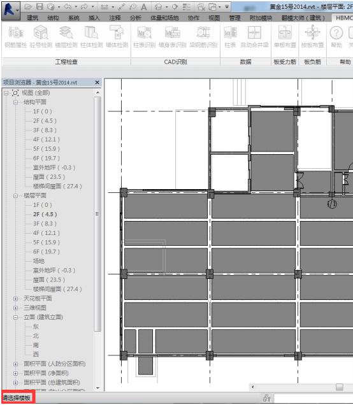Select 2F ( 4.5 ) under 楼层平面
Screen dimensions: 353x405
[45, 215]
